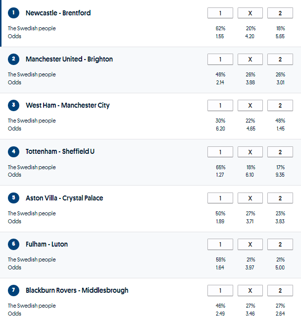Select draw X for Blackburn Rovers - Middlesbrough
The width and height of the screenshot is (301, 323).
pos(250,291)
